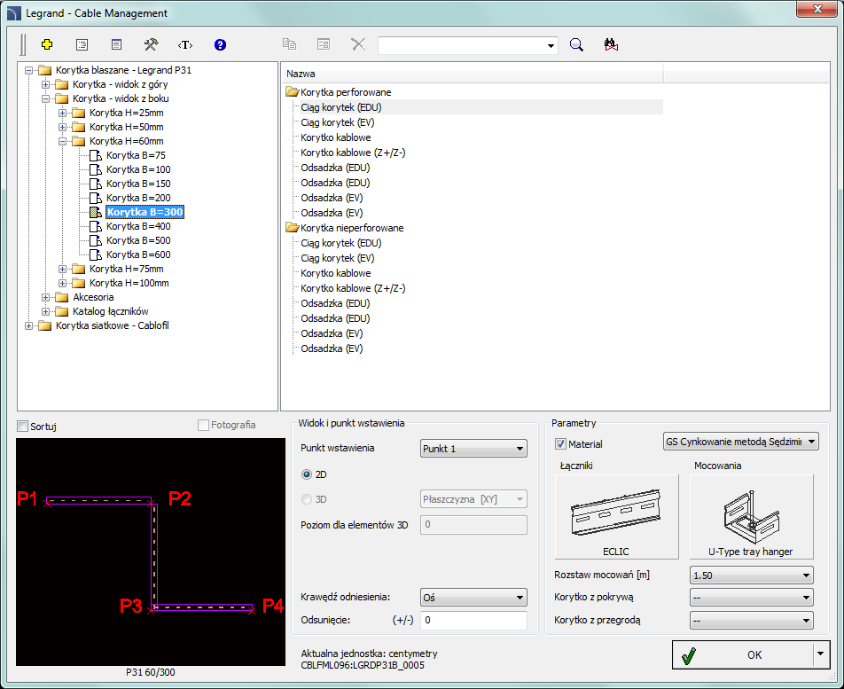Click the Nazwa column header
Viewport: 844px width, 689px height.
coord(473,74)
